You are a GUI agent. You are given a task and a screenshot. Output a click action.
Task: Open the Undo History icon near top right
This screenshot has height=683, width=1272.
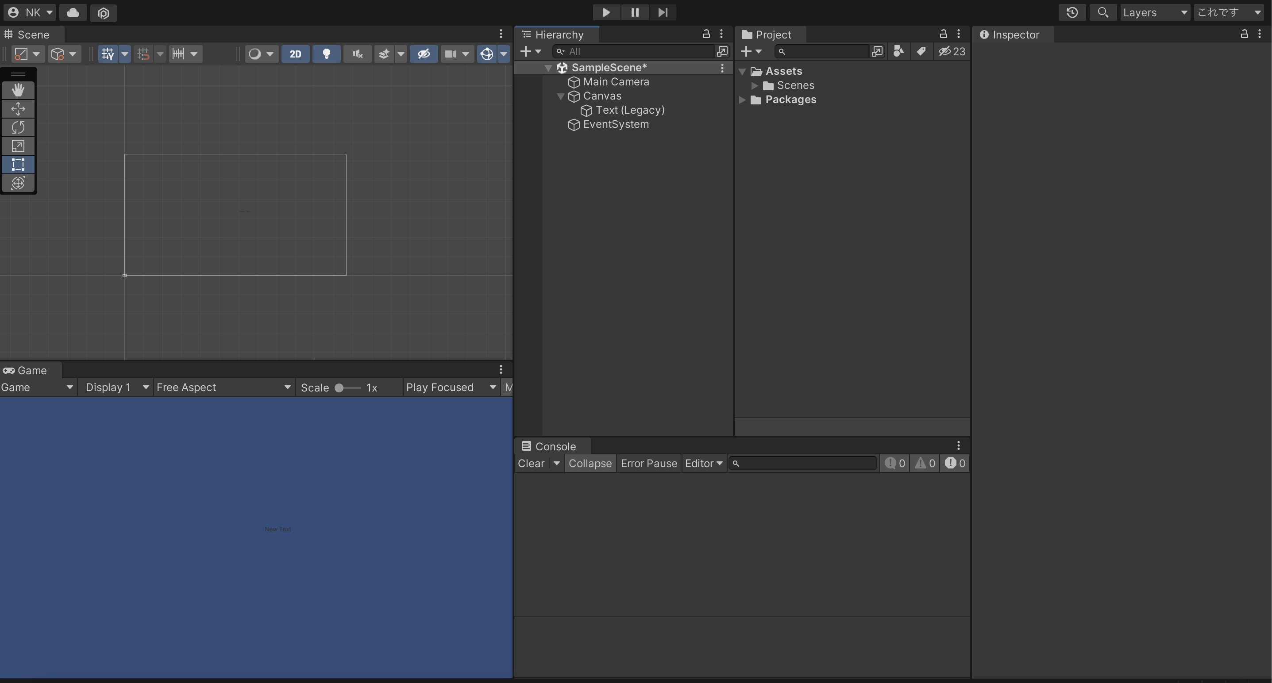point(1072,12)
